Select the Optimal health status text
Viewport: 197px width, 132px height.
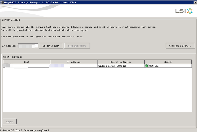tap(154, 66)
